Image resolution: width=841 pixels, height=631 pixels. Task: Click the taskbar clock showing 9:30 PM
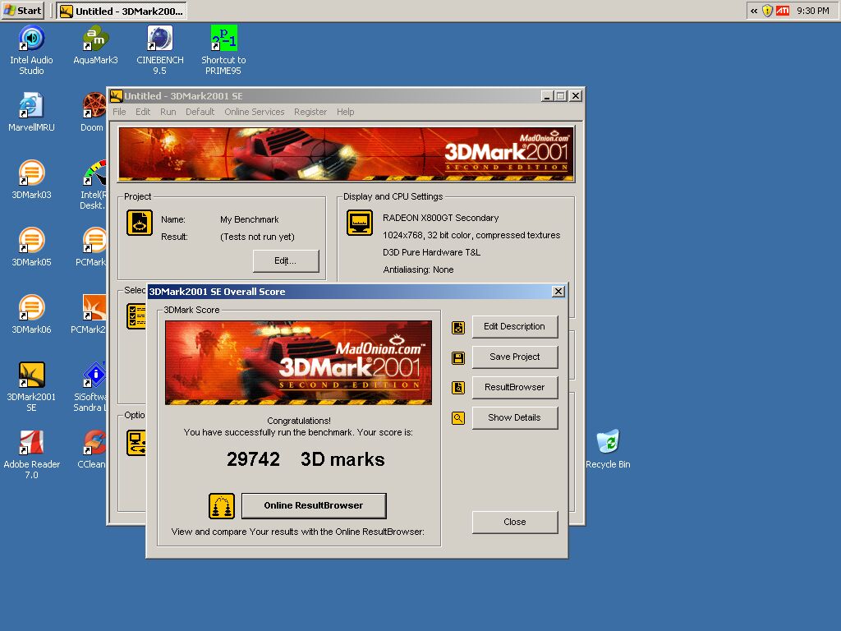tap(812, 11)
